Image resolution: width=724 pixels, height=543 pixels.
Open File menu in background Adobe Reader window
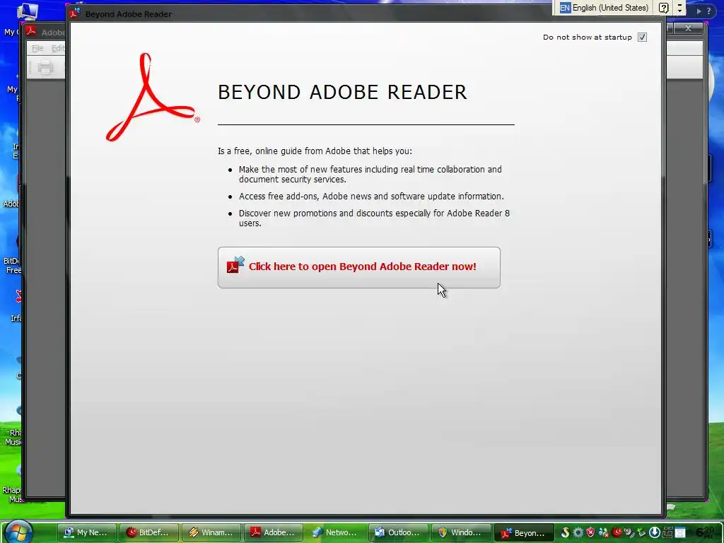click(37, 48)
